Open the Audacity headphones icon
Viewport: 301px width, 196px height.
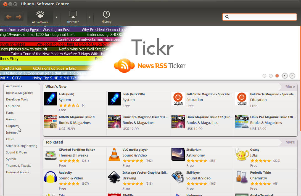pos(51,177)
